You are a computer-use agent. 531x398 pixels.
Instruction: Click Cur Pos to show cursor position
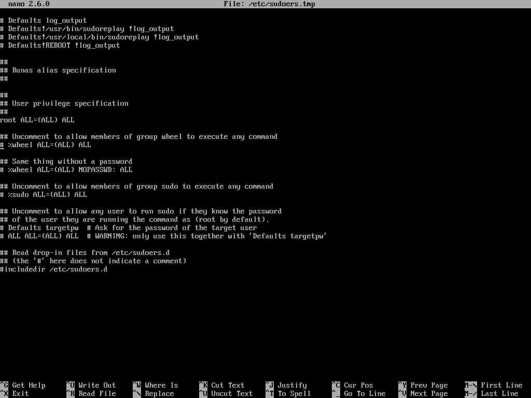[357, 385]
